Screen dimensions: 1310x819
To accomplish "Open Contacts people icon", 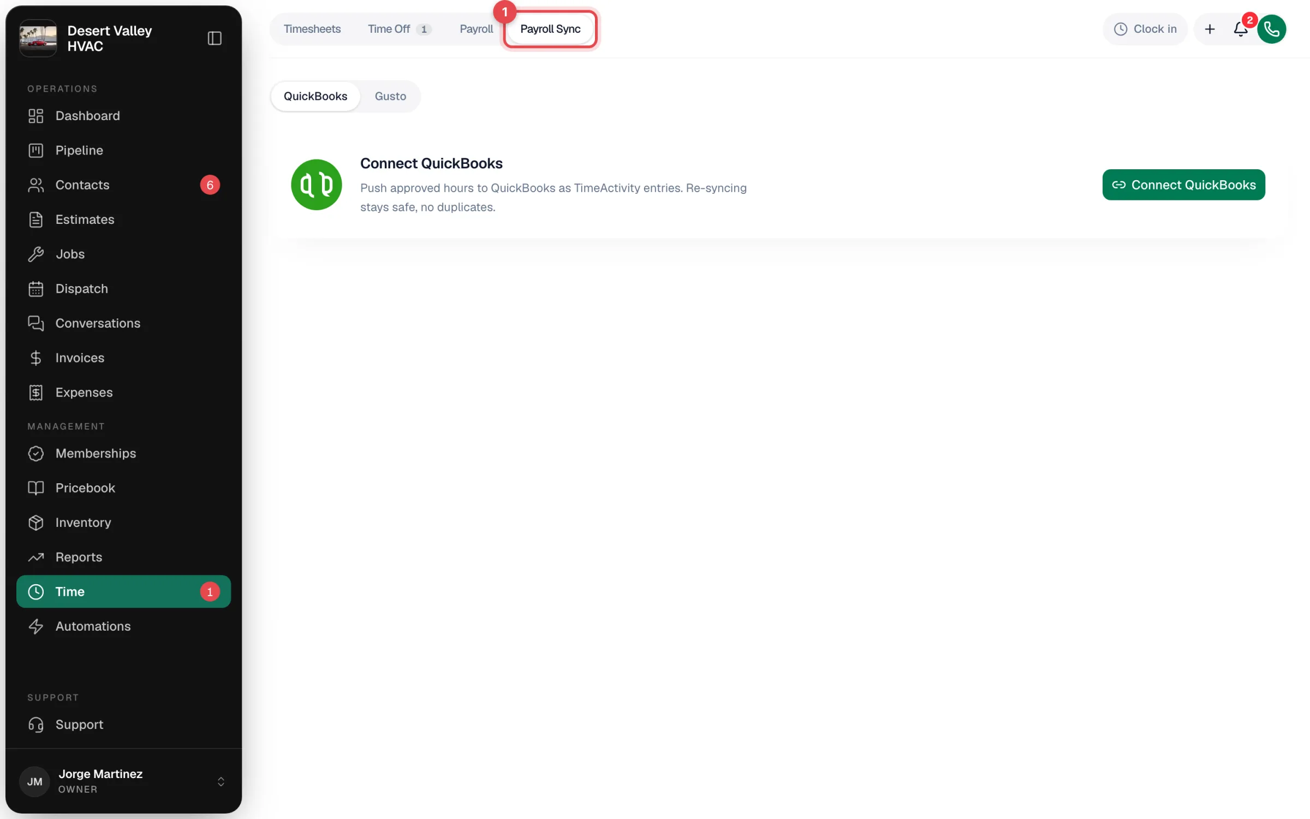I will tap(36, 185).
